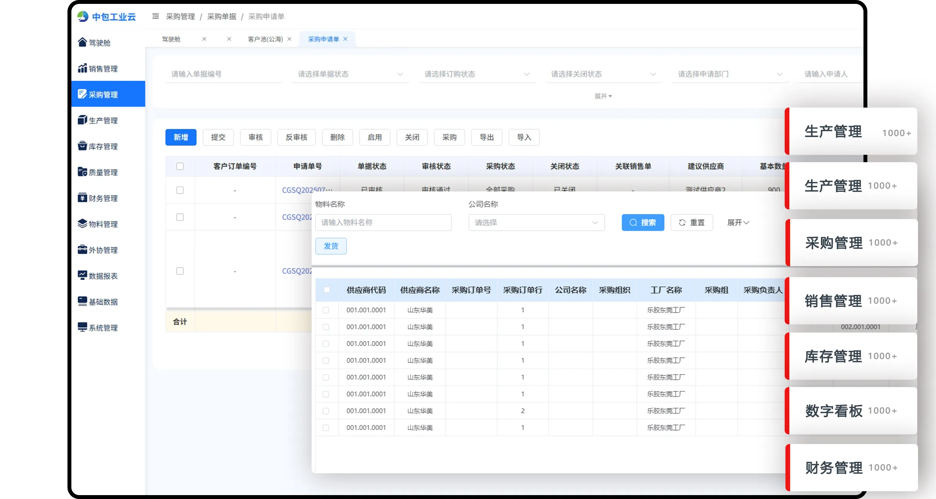The width and height of the screenshot is (936, 499).
Task: Click the 数据报表 sidebar icon
Action: point(82,275)
